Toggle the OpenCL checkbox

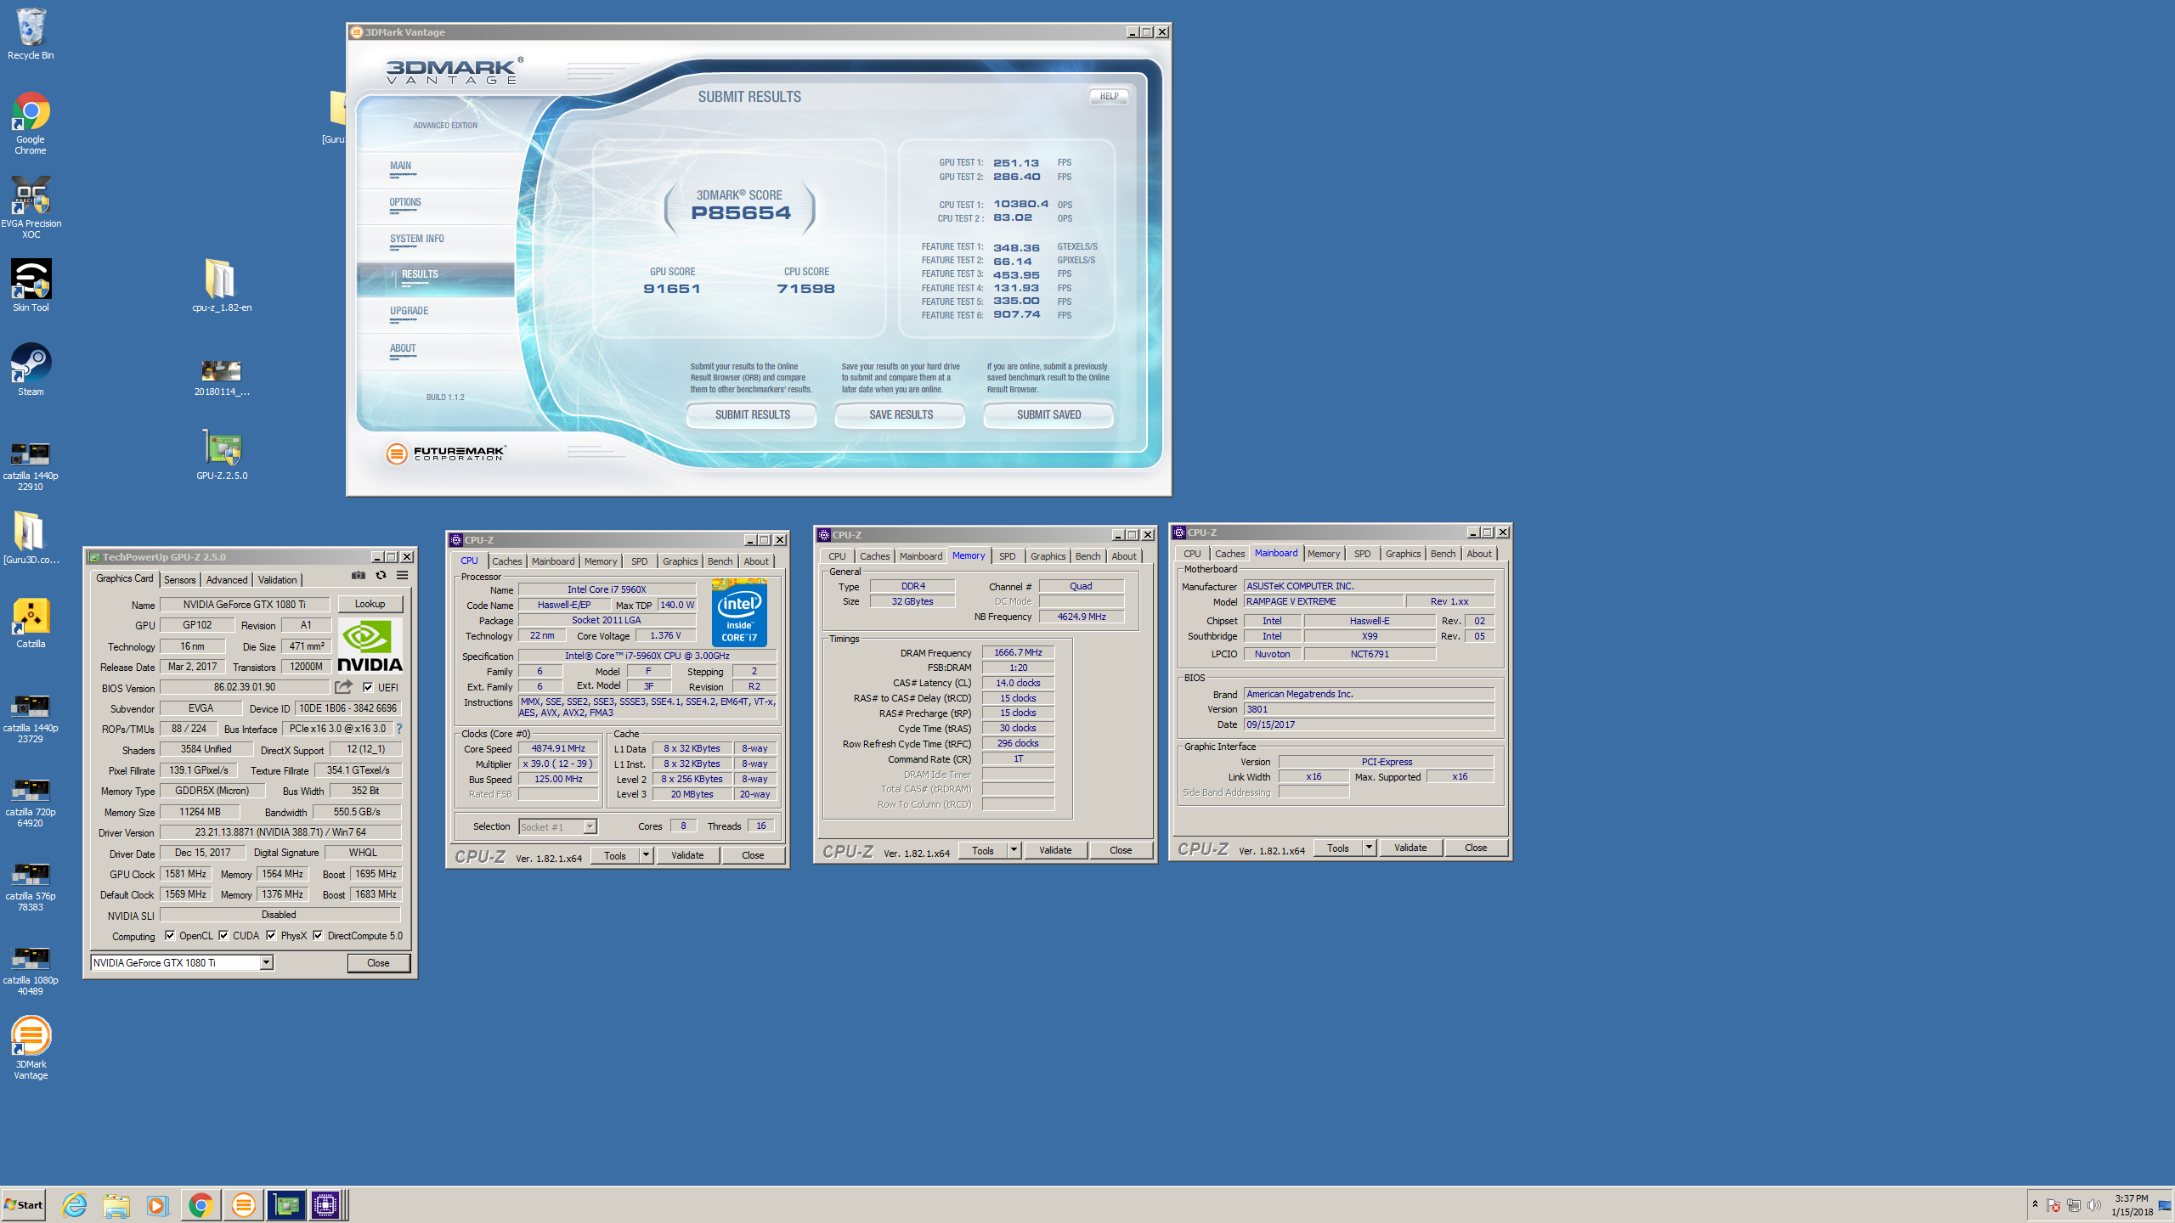pos(170,935)
